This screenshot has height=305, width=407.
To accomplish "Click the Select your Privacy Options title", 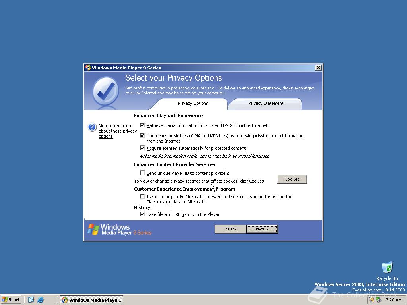I will 174,78.
